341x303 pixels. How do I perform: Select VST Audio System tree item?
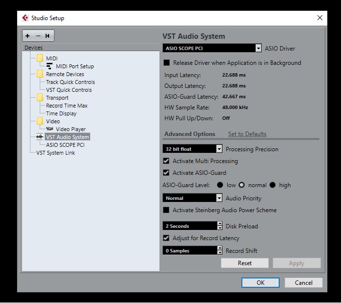pyautogui.click(x=67, y=137)
